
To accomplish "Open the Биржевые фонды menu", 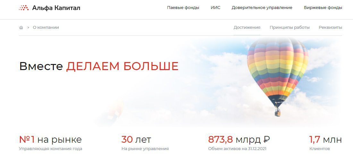I will (x=323, y=8).
